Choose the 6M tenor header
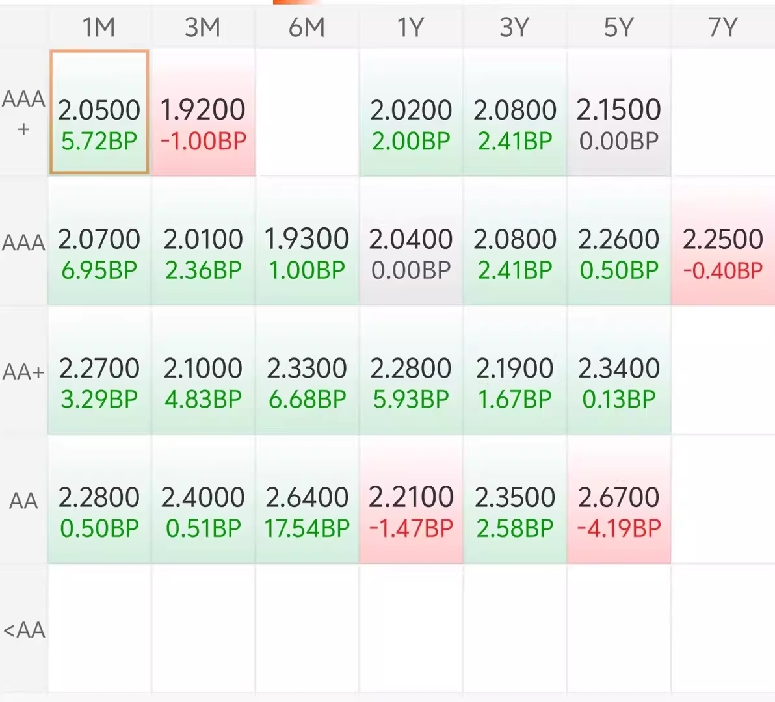Image resolution: width=775 pixels, height=702 pixels. pyautogui.click(x=307, y=27)
